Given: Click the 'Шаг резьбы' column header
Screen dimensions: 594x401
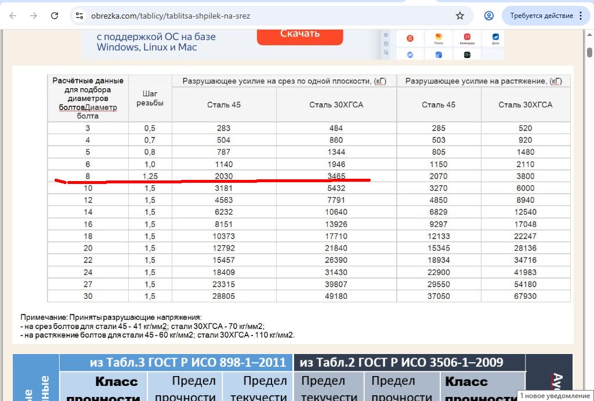Looking at the screenshot, I should pos(150,98).
